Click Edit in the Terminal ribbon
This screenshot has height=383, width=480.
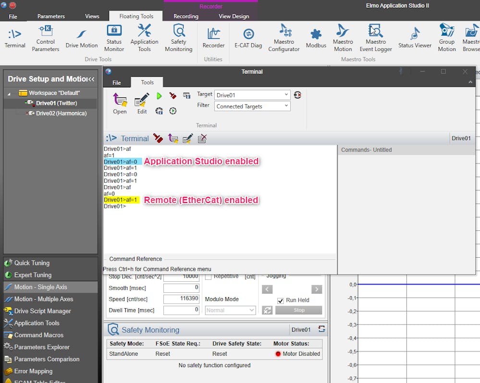coord(142,104)
